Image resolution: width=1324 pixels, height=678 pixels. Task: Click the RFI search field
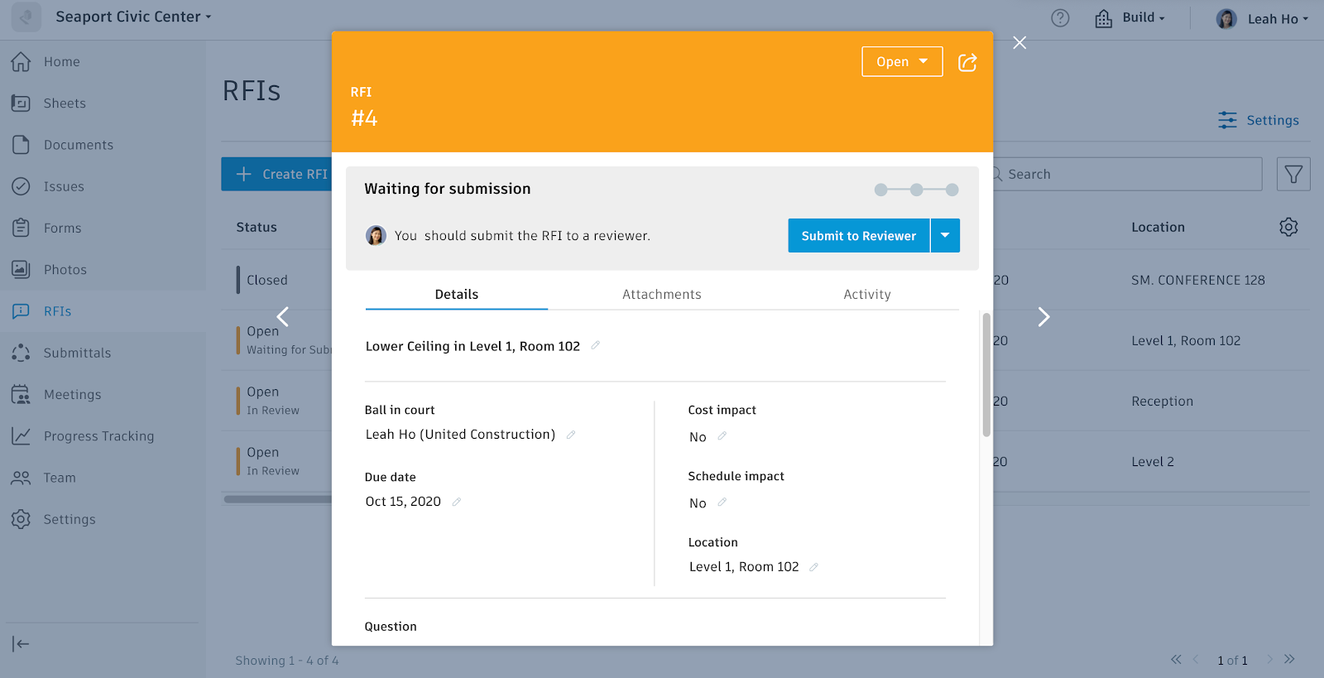coord(1127,174)
